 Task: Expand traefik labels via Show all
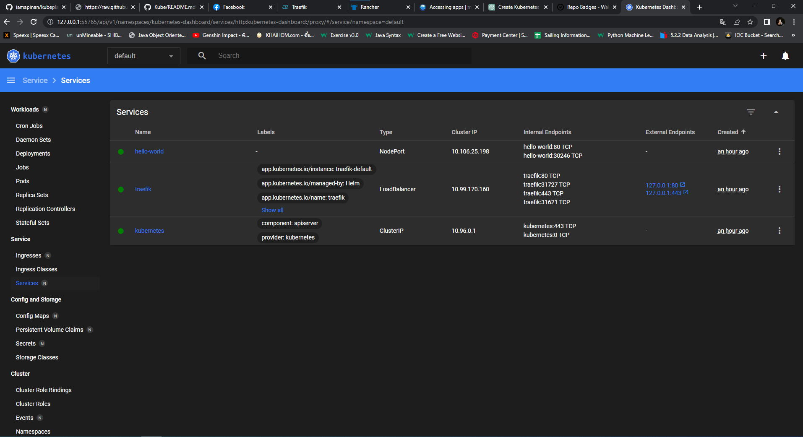pyautogui.click(x=272, y=210)
